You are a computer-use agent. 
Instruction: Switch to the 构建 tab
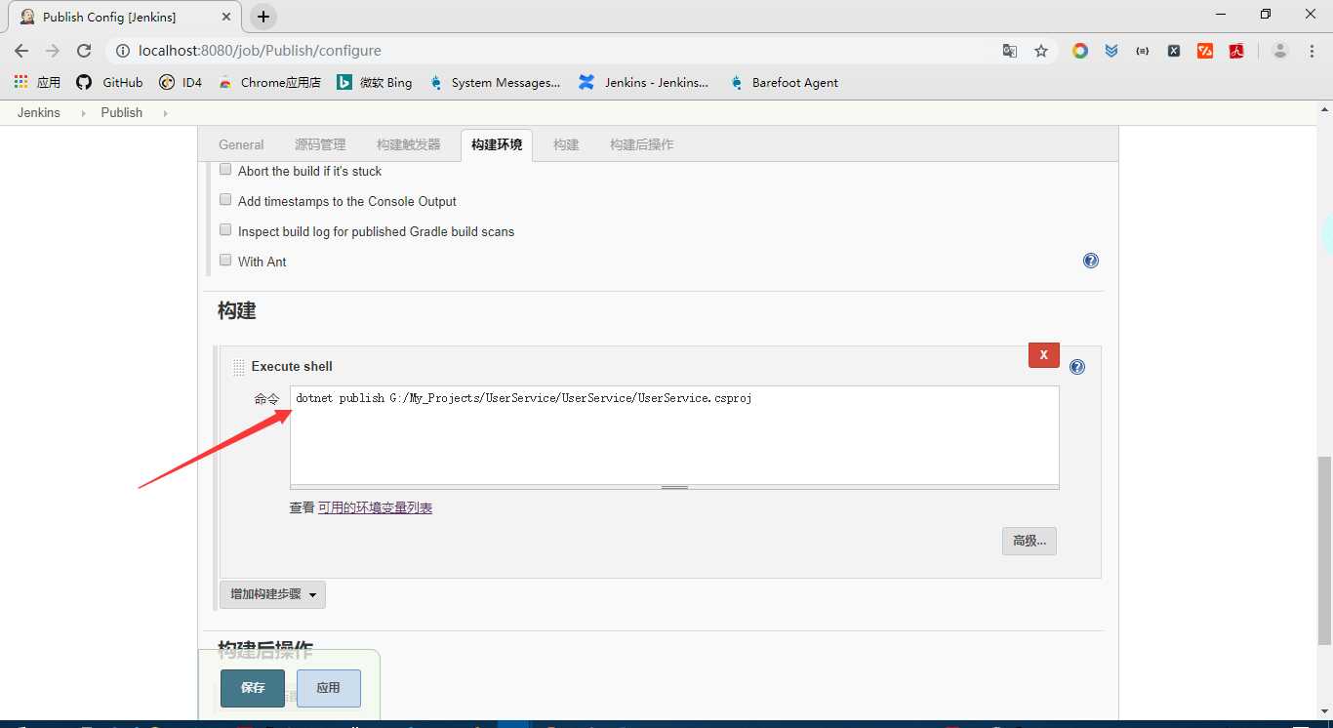(x=566, y=144)
